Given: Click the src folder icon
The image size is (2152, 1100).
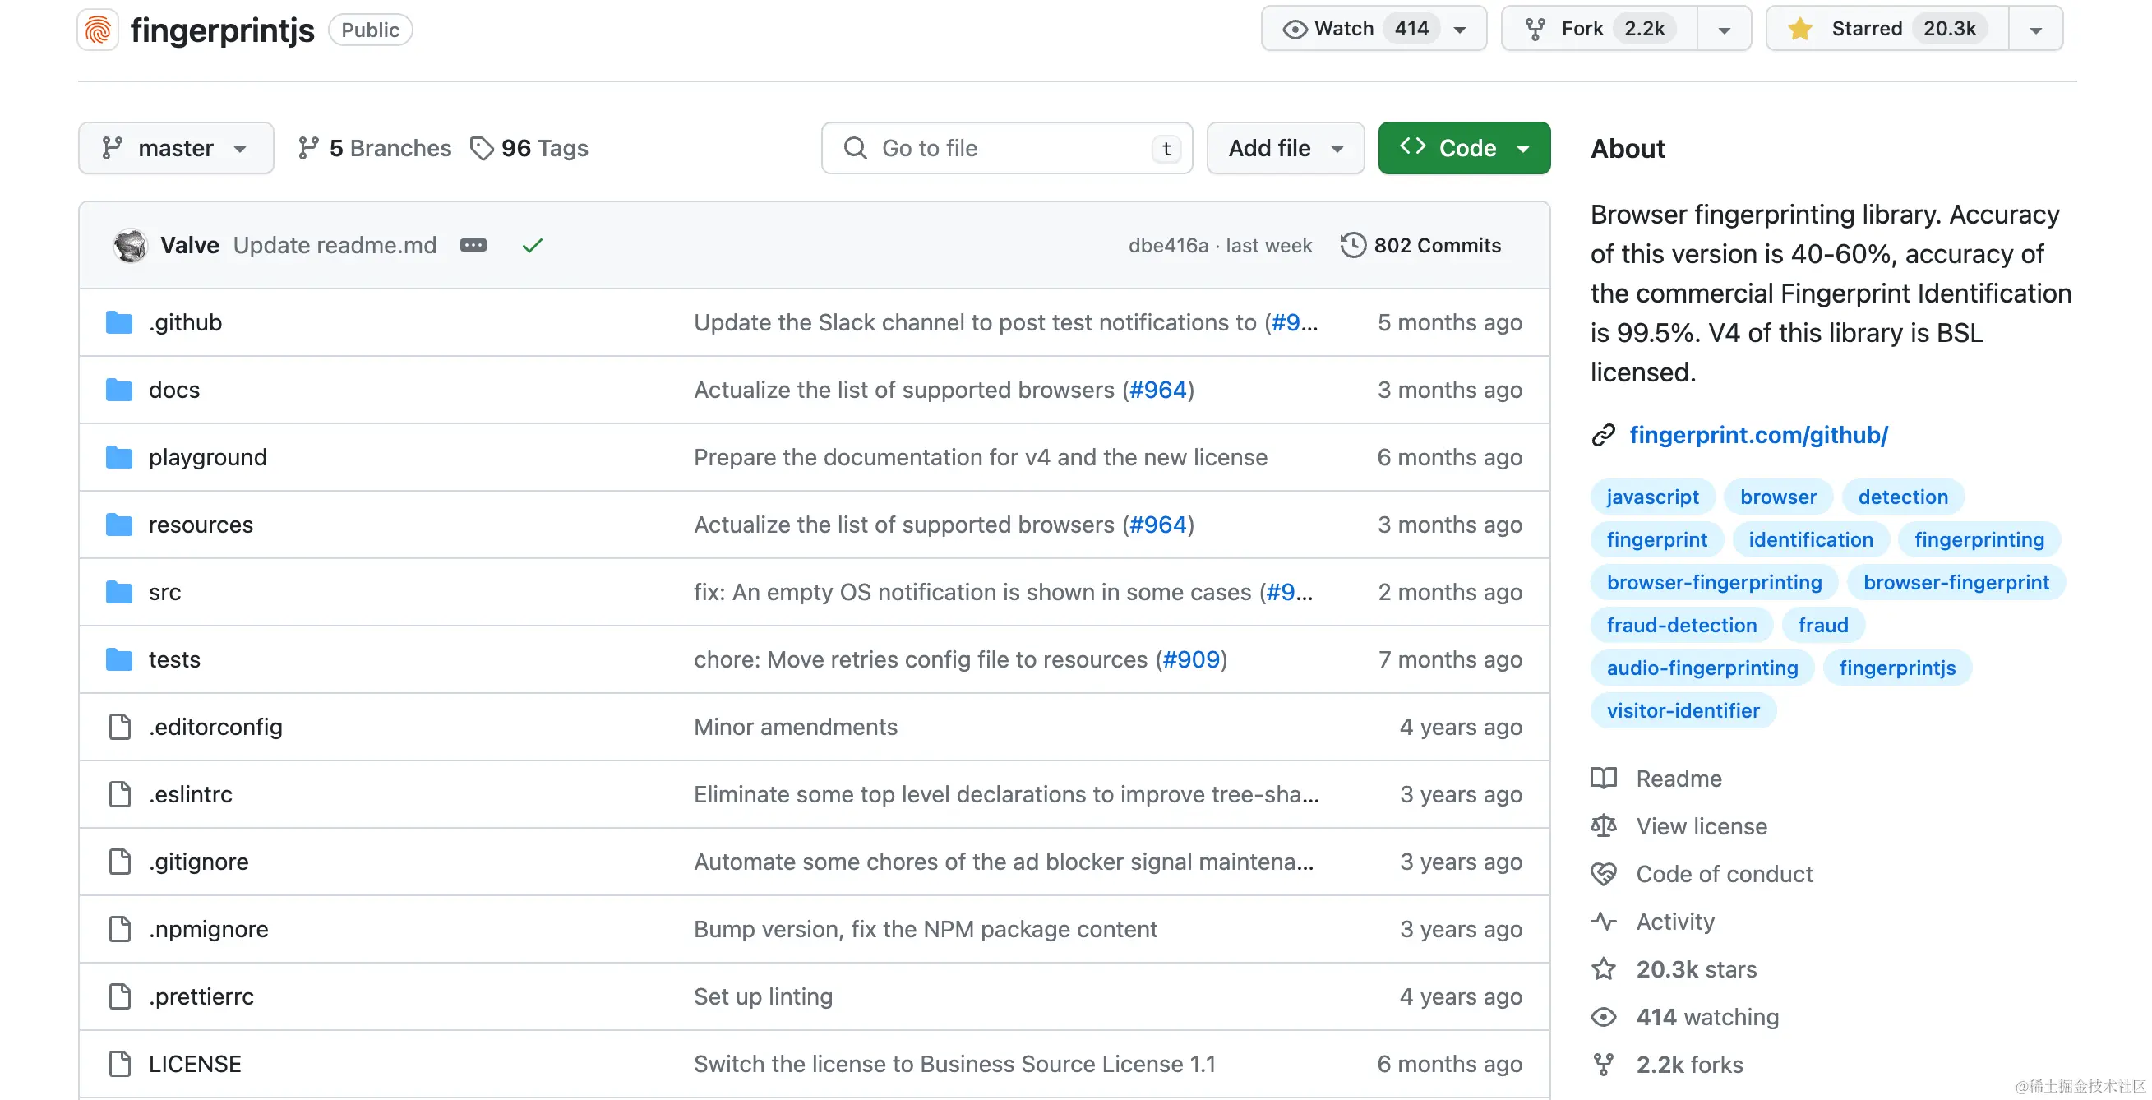Looking at the screenshot, I should tap(118, 592).
